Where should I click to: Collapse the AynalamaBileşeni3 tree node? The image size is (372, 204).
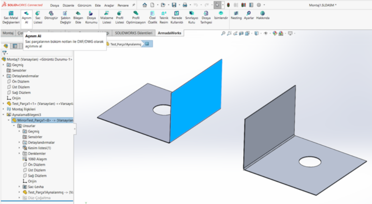click(4, 114)
